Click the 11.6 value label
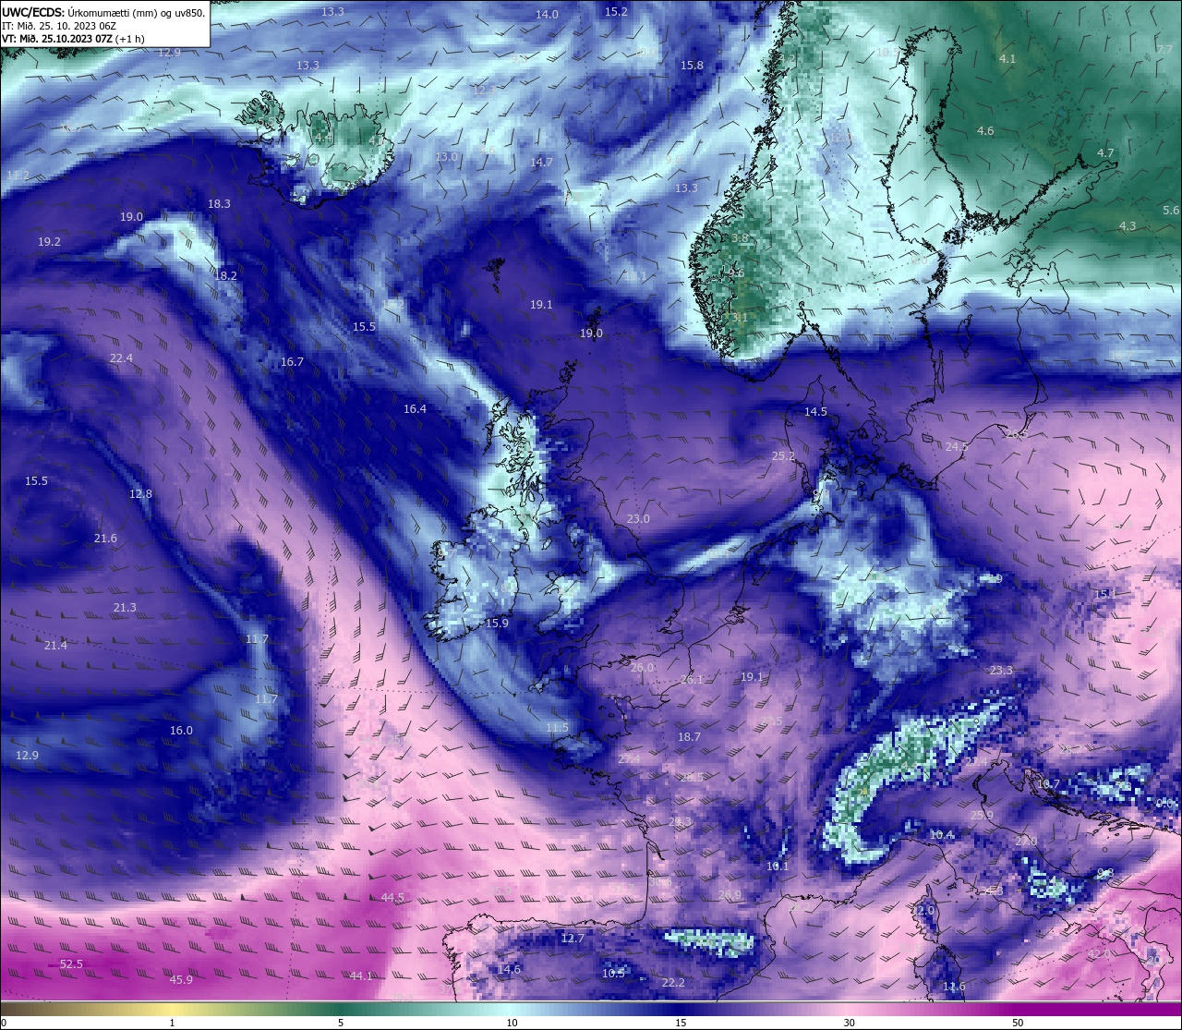This screenshot has height=1030, width=1182. (954, 987)
